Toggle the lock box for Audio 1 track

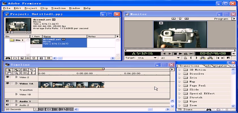pos(12,101)
